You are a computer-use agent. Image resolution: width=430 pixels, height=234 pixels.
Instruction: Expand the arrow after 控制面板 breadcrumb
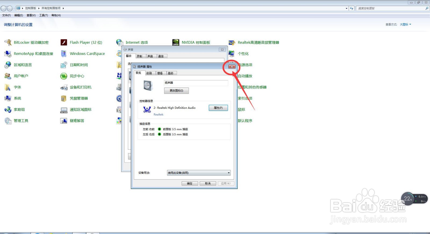39,8
